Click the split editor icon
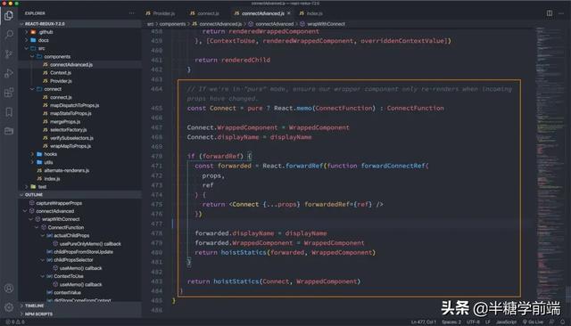The image size is (571, 326). (550, 13)
